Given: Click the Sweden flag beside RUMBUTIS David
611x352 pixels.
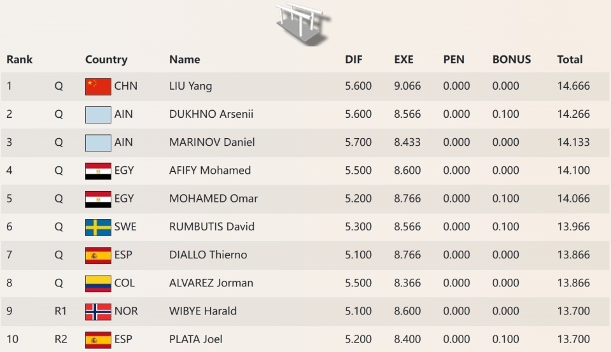Looking at the screenshot, I should (x=98, y=227).
